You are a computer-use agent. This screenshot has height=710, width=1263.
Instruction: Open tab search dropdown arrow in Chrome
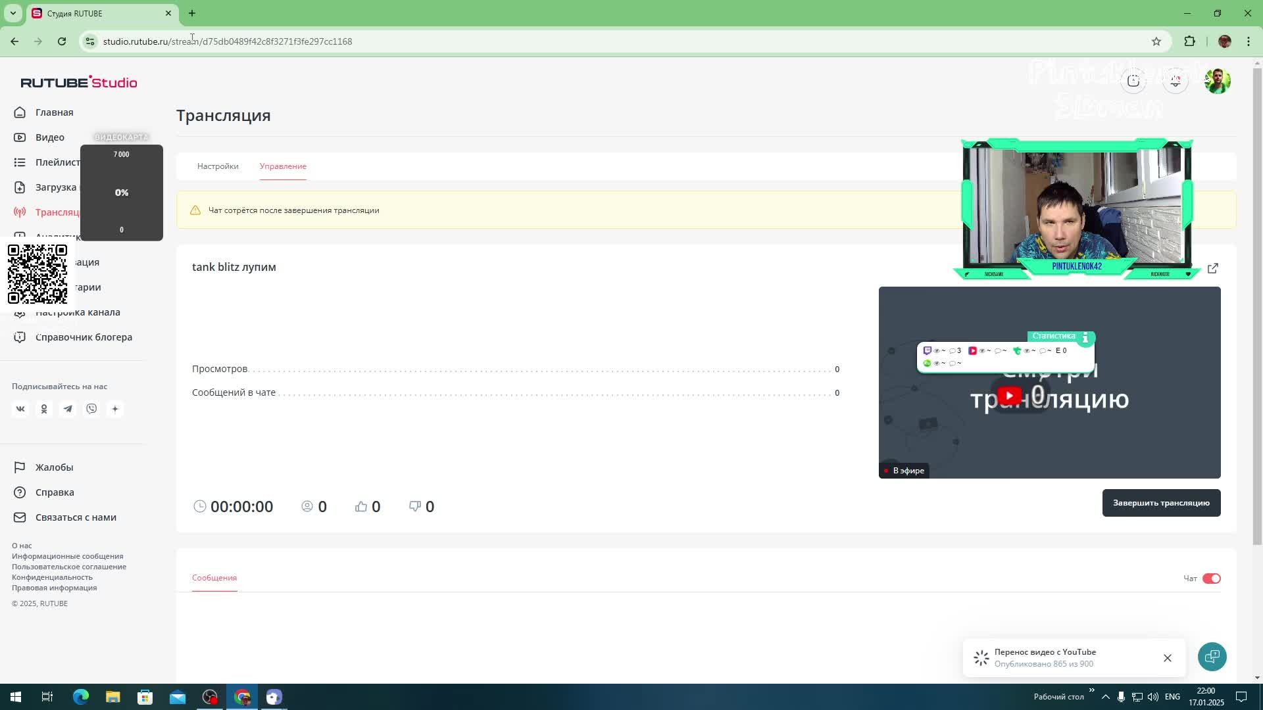(x=12, y=13)
